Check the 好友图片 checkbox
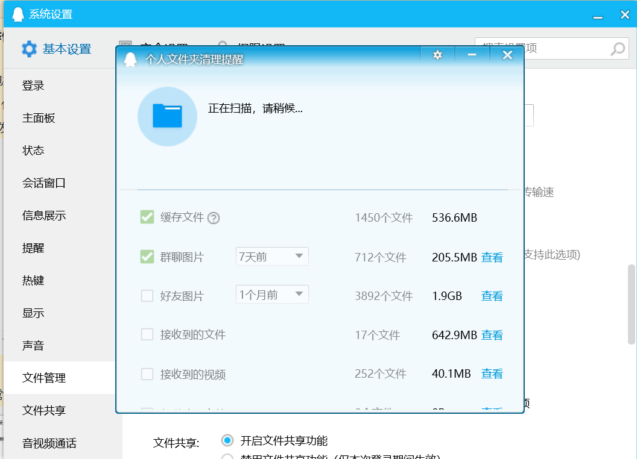 point(147,295)
